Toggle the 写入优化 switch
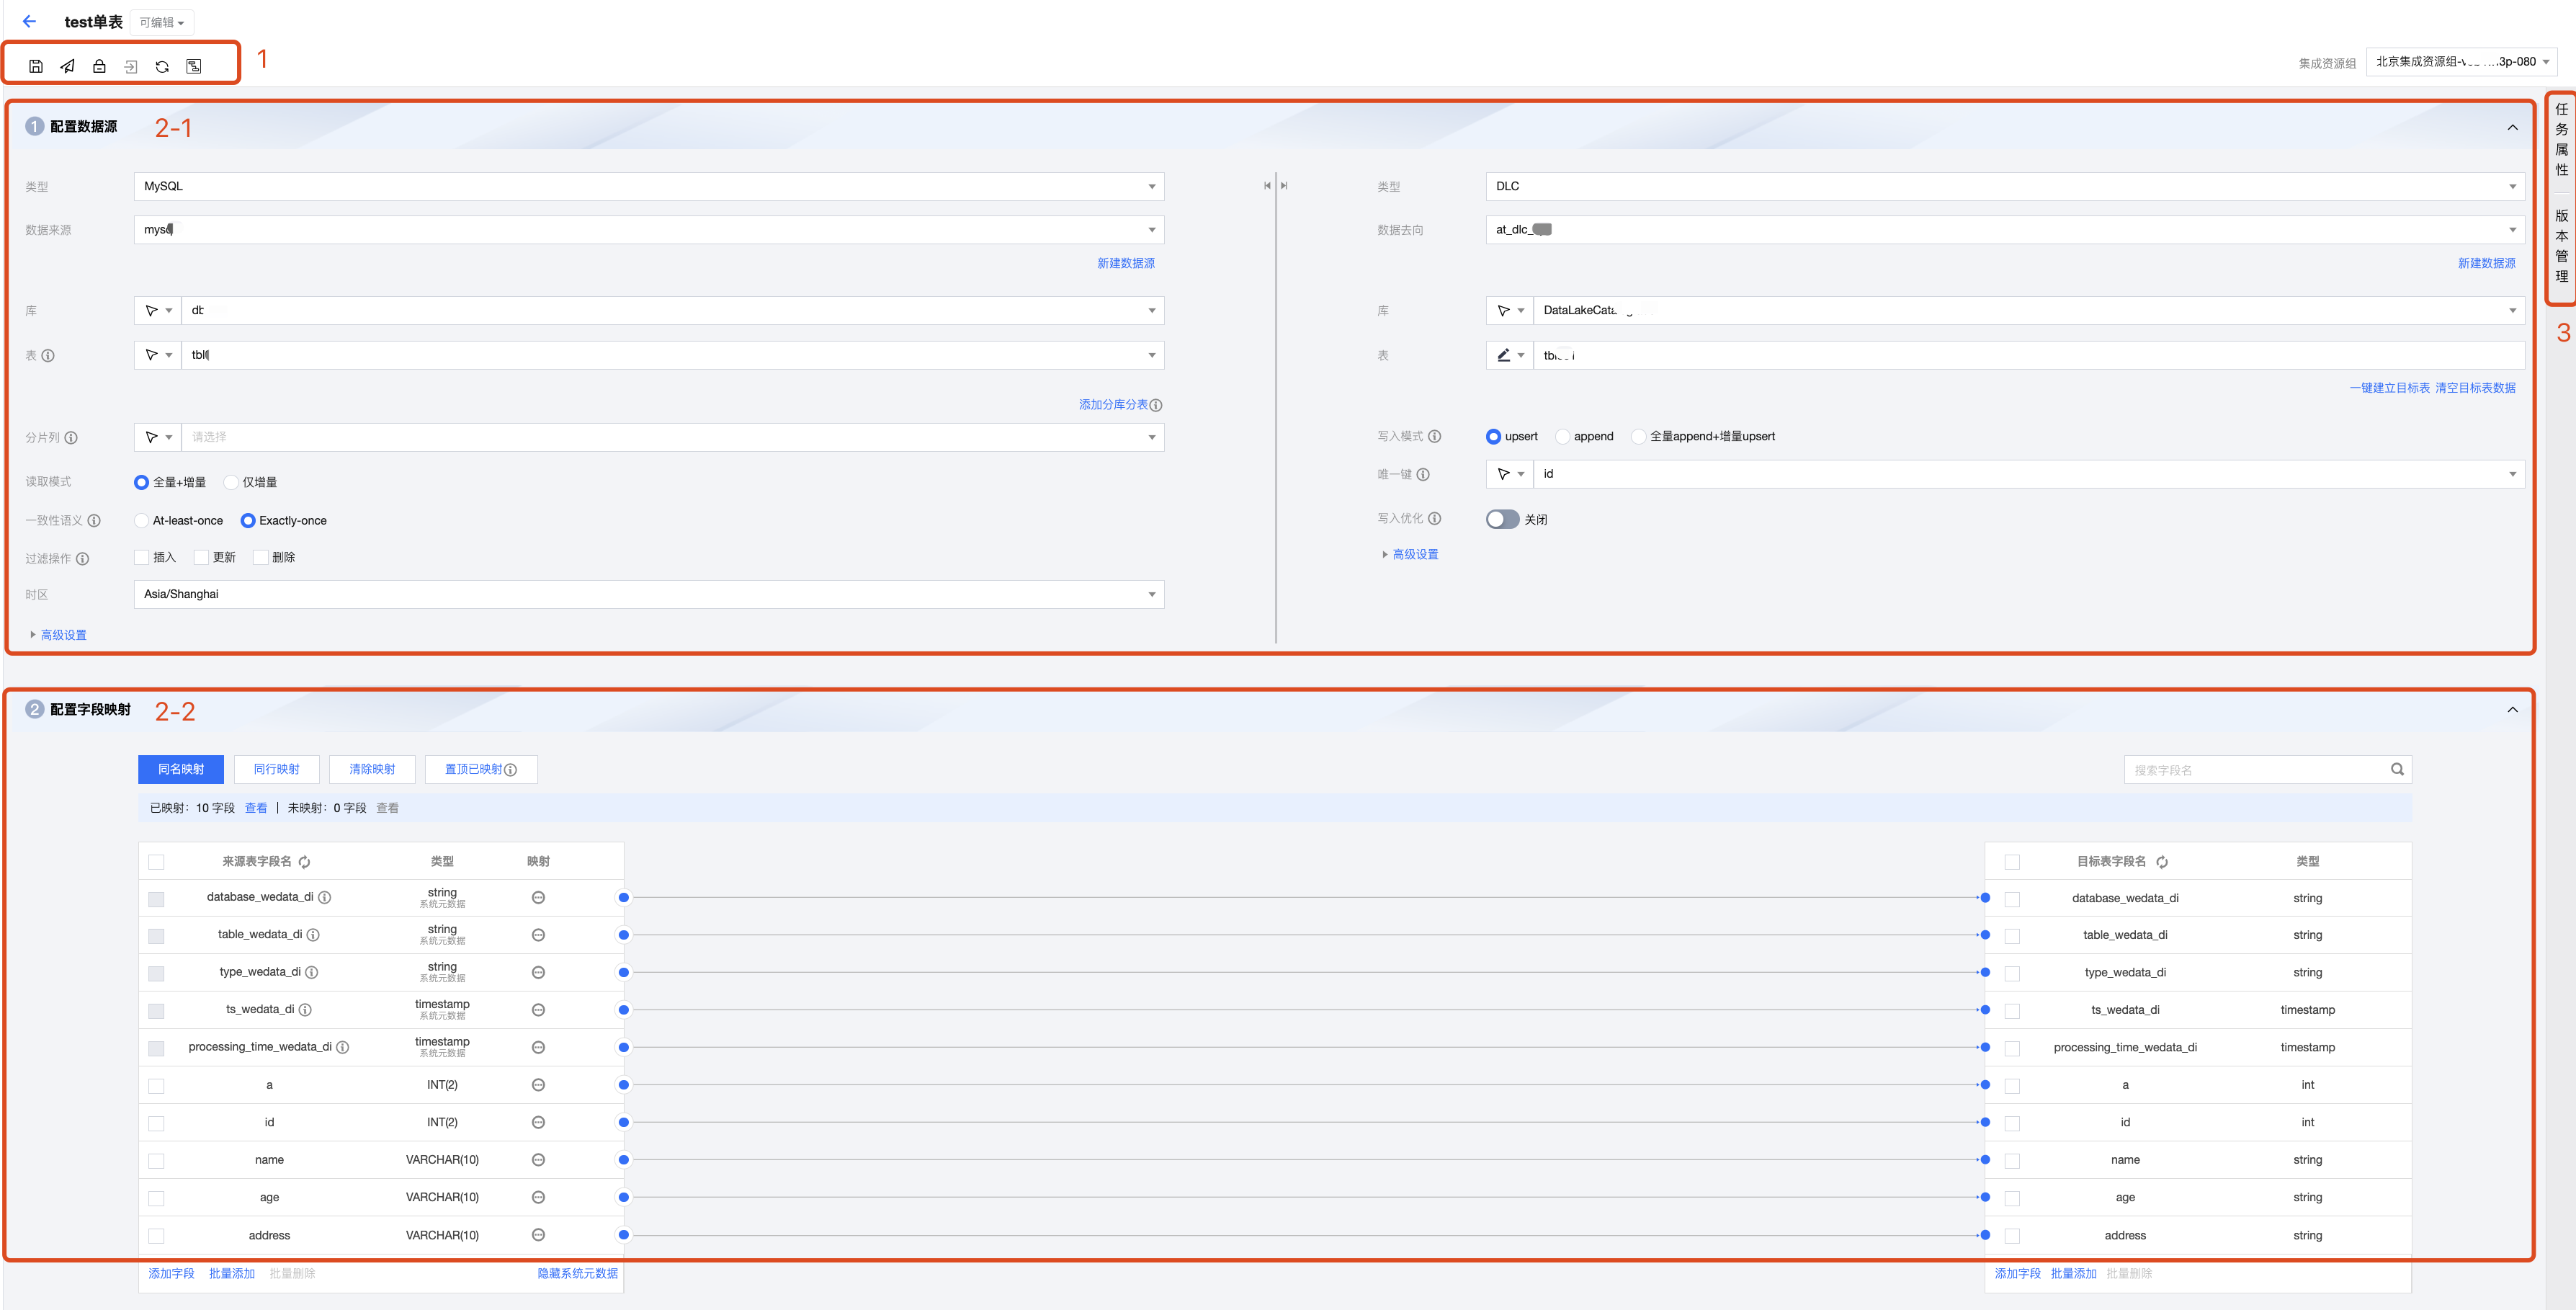 coord(1501,519)
